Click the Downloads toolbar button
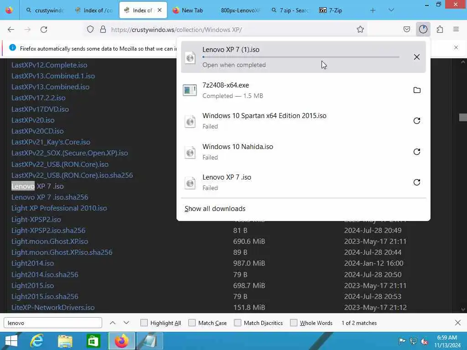This screenshot has width=467, height=350. (x=423, y=29)
